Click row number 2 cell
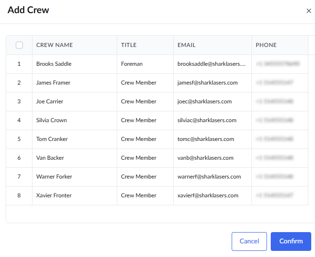 (19, 83)
